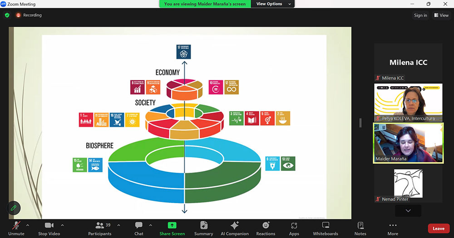
Task: Open the Chat window
Action: pos(139,226)
